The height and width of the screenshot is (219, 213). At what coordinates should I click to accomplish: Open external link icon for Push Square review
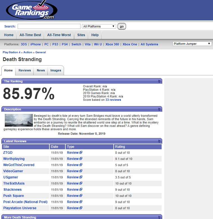(81, 195)
